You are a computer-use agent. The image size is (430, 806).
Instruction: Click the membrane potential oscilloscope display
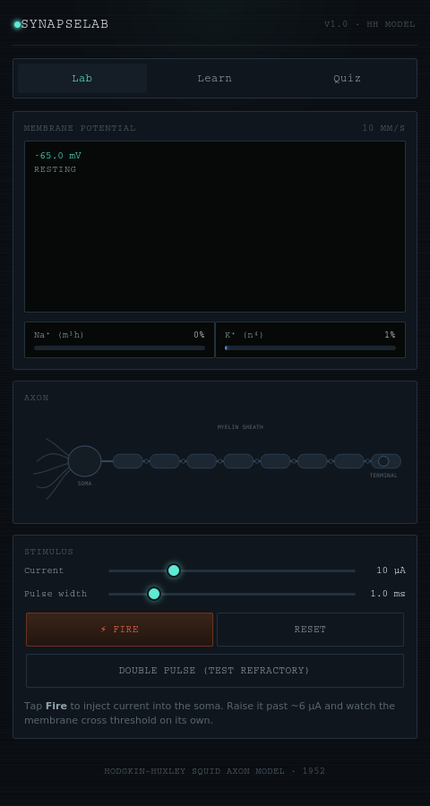tap(215, 227)
